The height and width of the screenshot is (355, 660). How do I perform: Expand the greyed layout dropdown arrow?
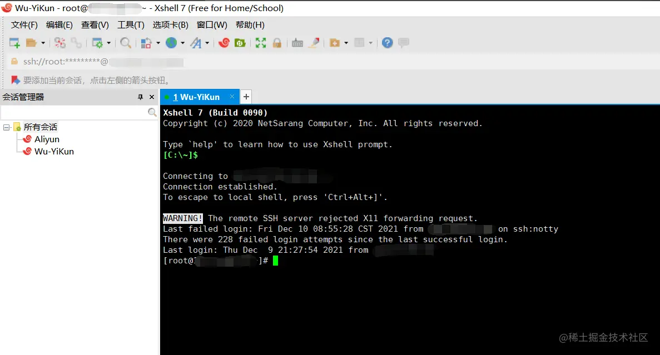(x=370, y=43)
